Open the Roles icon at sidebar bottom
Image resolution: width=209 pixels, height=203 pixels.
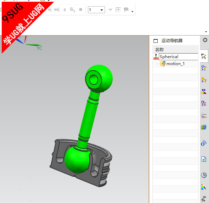coord(203,199)
